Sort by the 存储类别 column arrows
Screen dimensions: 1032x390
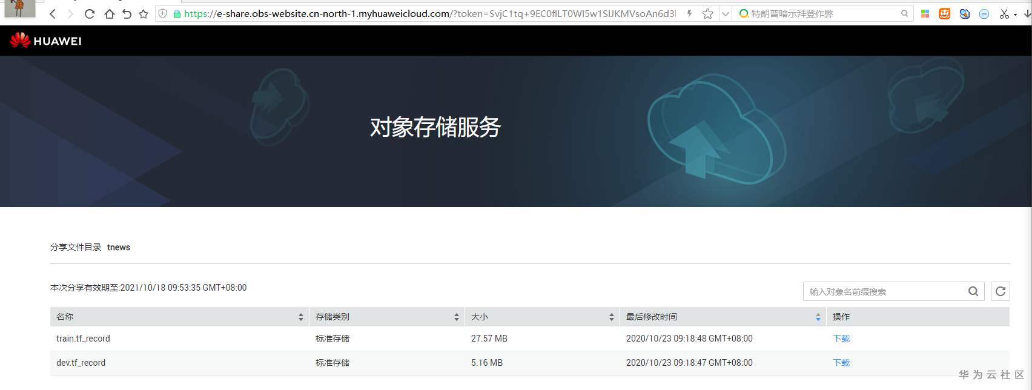point(457,317)
